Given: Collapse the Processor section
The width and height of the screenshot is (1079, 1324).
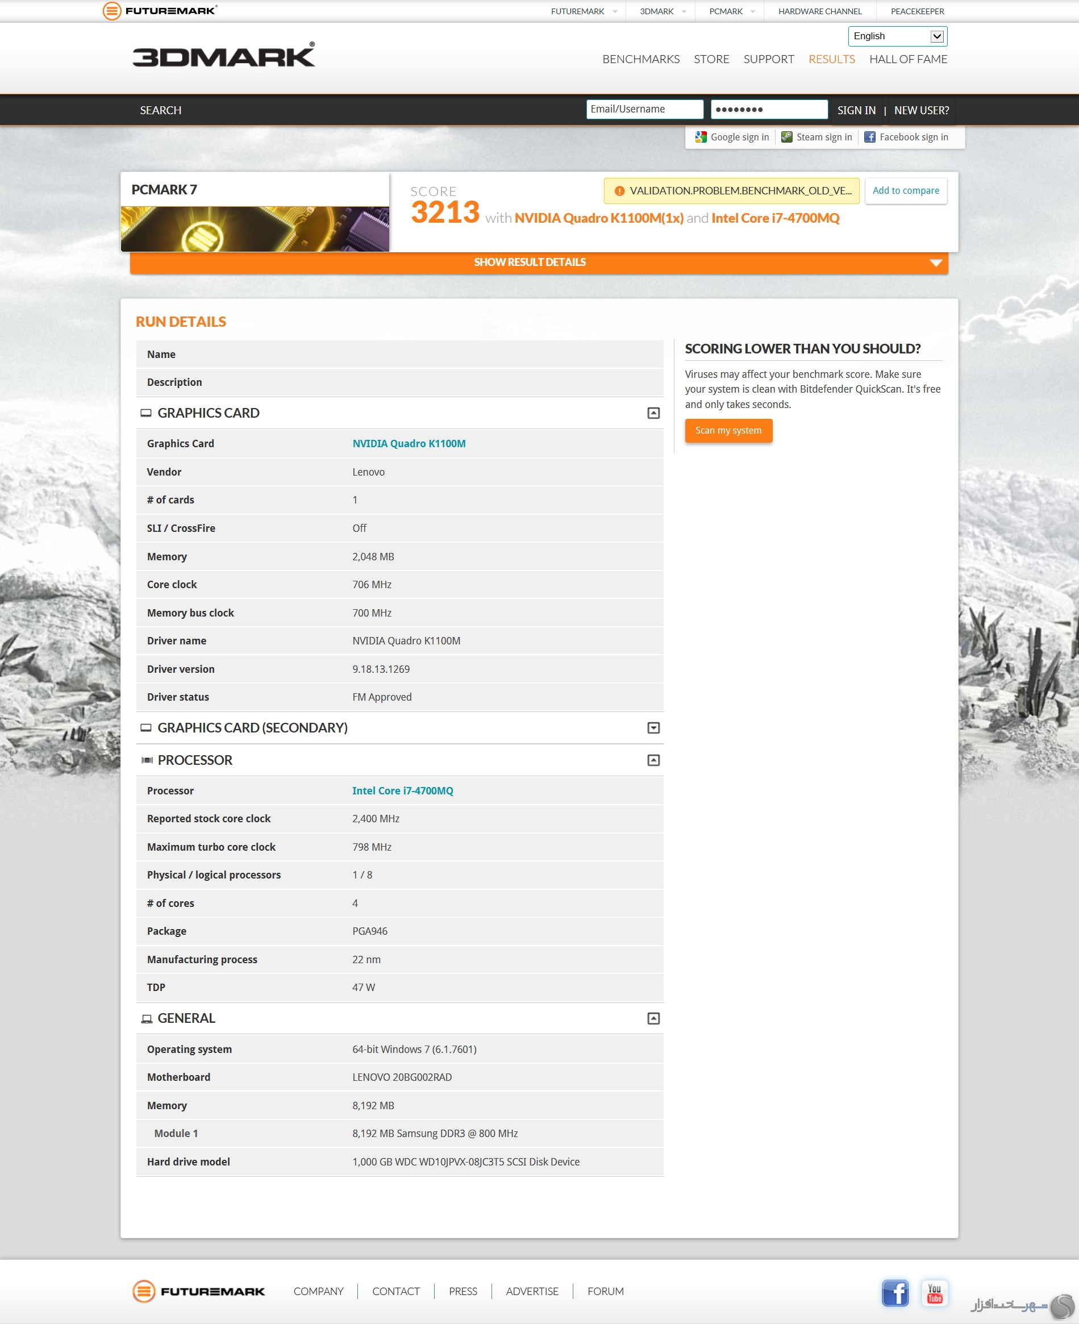Looking at the screenshot, I should [653, 760].
